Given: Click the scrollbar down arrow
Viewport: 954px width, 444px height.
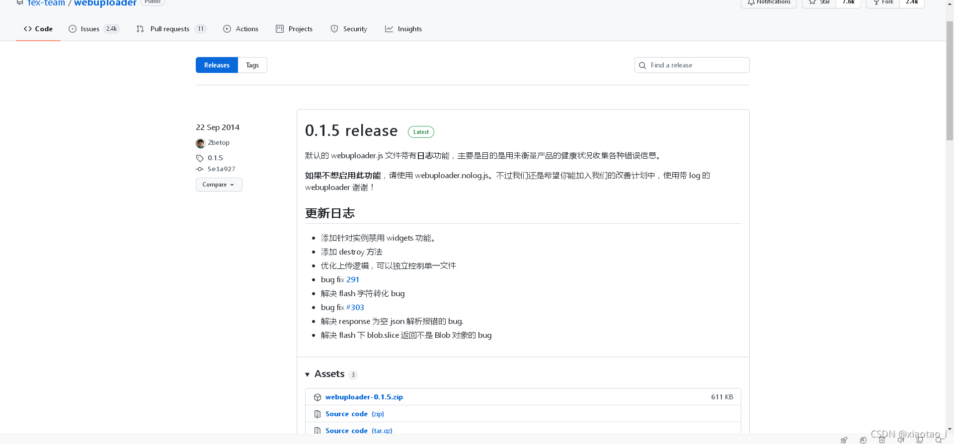Looking at the screenshot, I should pos(950,430).
